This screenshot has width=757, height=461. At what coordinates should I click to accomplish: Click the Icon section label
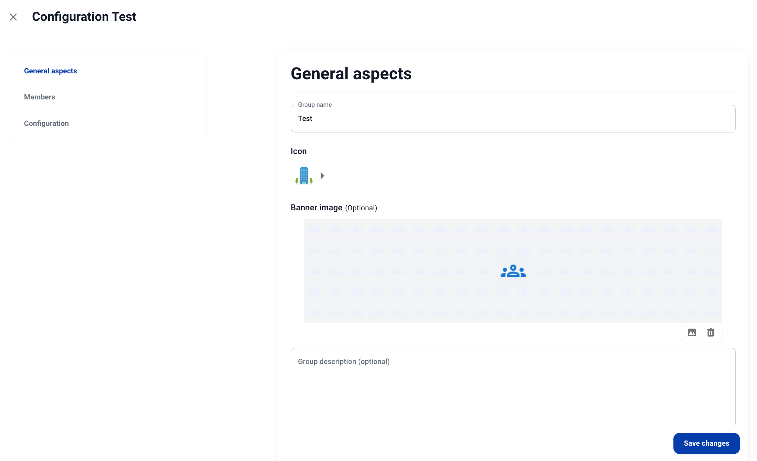pos(298,151)
